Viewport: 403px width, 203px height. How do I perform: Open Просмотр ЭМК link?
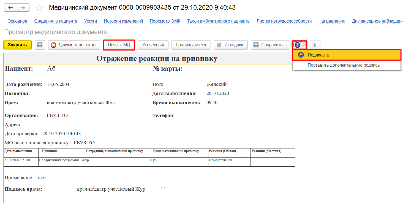tap(165, 21)
